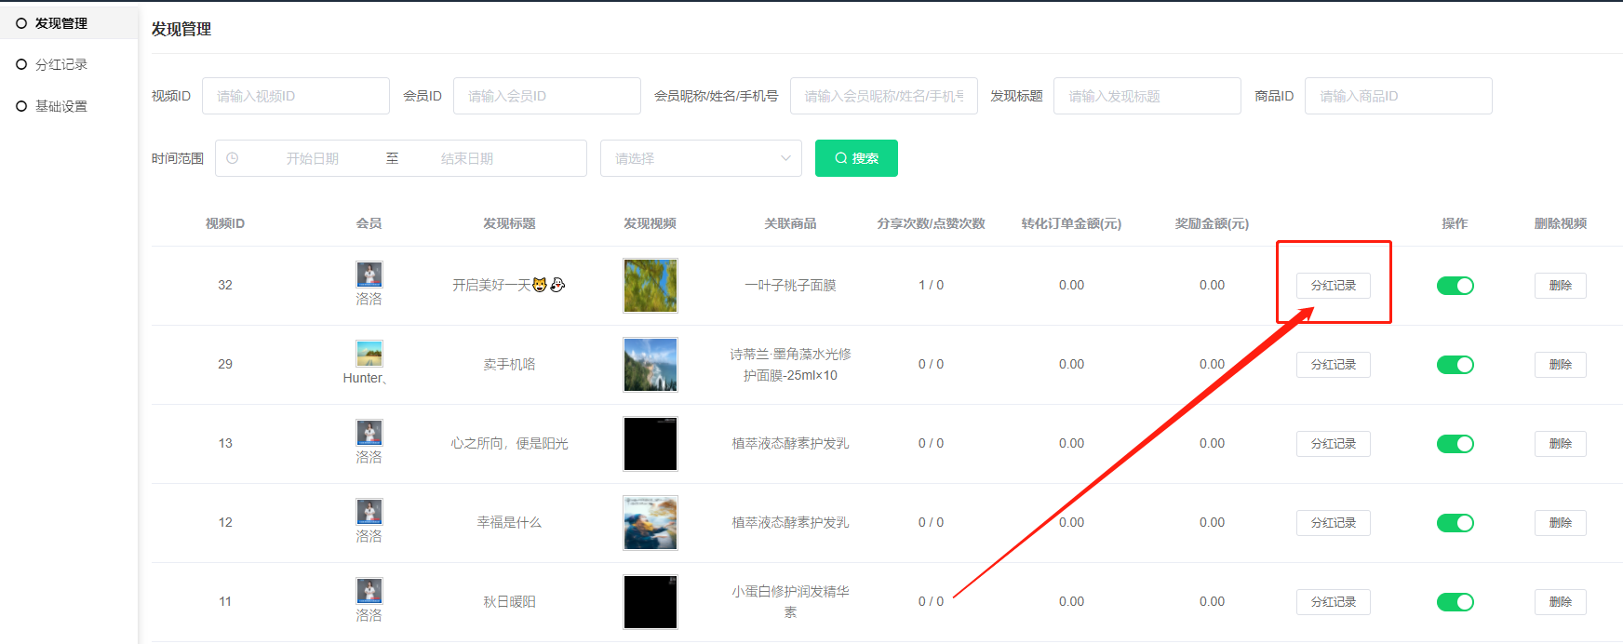The width and height of the screenshot is (1623, 644).
Task: Focus the 发现标题 input field
Action: 1147,96
